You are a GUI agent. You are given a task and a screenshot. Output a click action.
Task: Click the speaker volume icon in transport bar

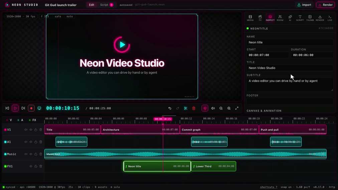point(213,108)
